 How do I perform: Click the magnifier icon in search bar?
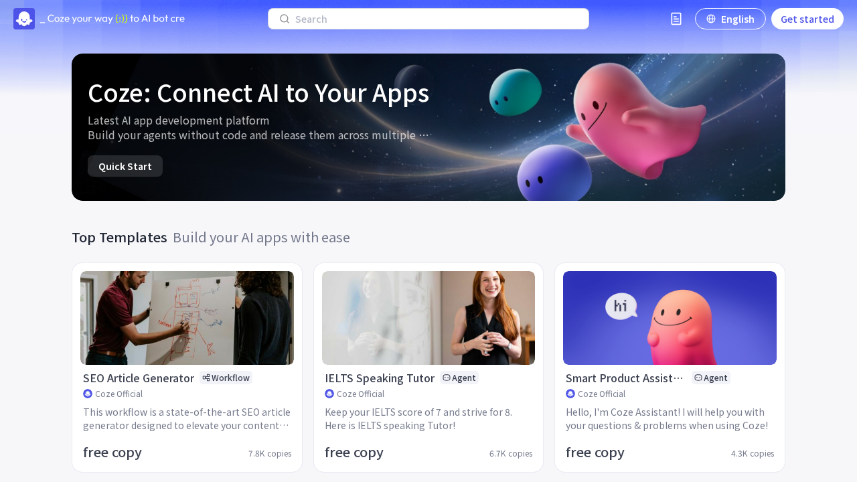click(x=285, y=19)
